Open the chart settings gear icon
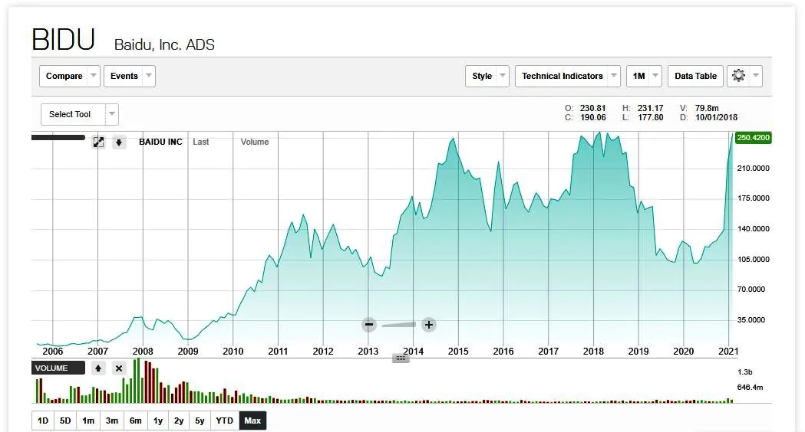Image resolution: width=805 pixels, height=432 pixels. tap(738, 76)
